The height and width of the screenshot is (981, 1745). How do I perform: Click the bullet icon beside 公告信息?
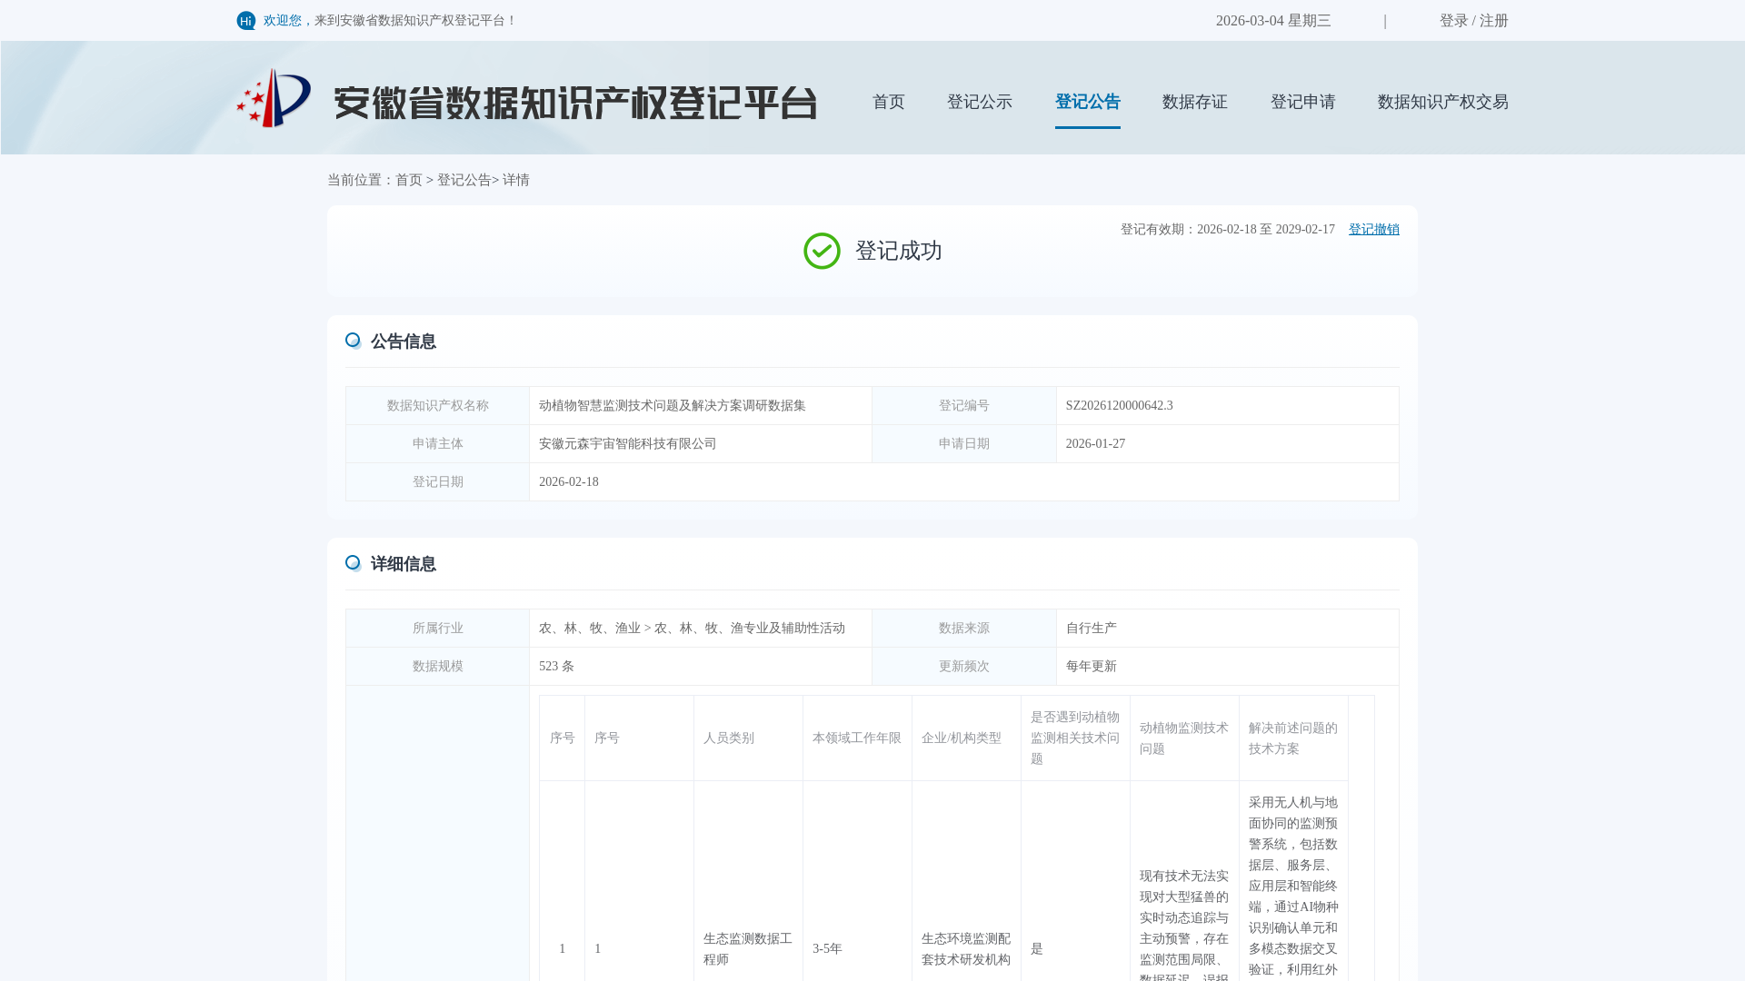(x=354, y=341)
